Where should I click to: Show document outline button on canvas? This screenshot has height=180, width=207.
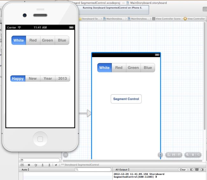(x=66, y=155)
